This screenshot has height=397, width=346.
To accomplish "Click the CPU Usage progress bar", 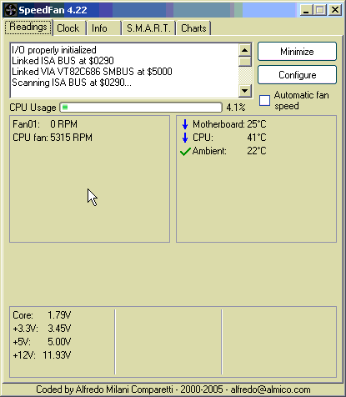I will click(x=141, y=108).
